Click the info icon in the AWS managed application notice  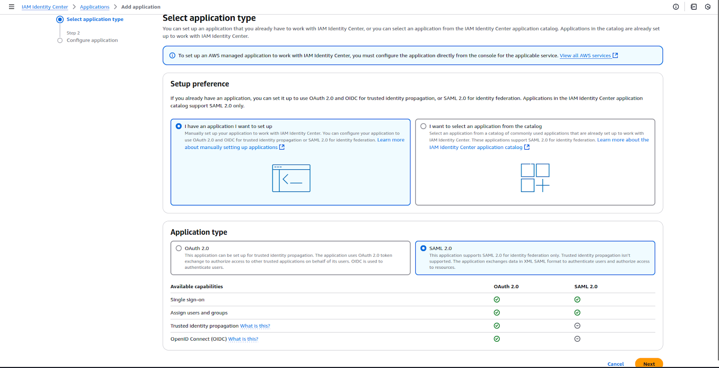(172, 56)
